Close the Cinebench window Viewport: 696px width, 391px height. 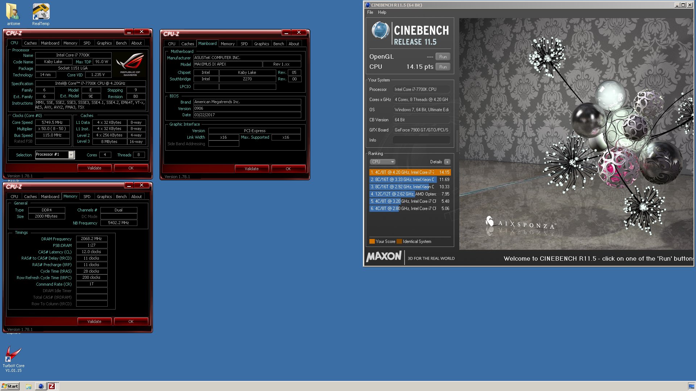tap(689, 5)
